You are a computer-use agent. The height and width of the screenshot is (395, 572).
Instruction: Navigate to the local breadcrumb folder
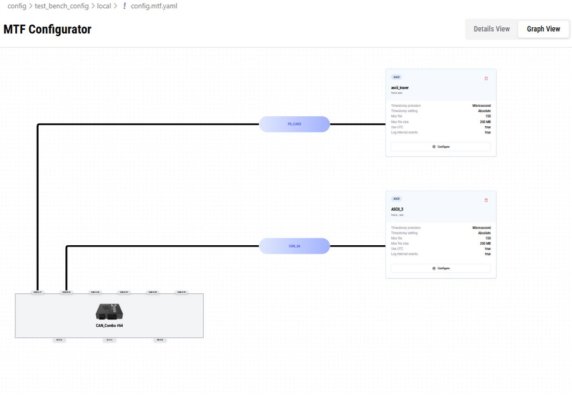pos(104,6)
